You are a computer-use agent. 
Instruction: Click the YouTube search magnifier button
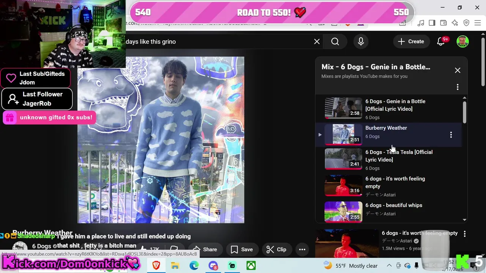335,42
